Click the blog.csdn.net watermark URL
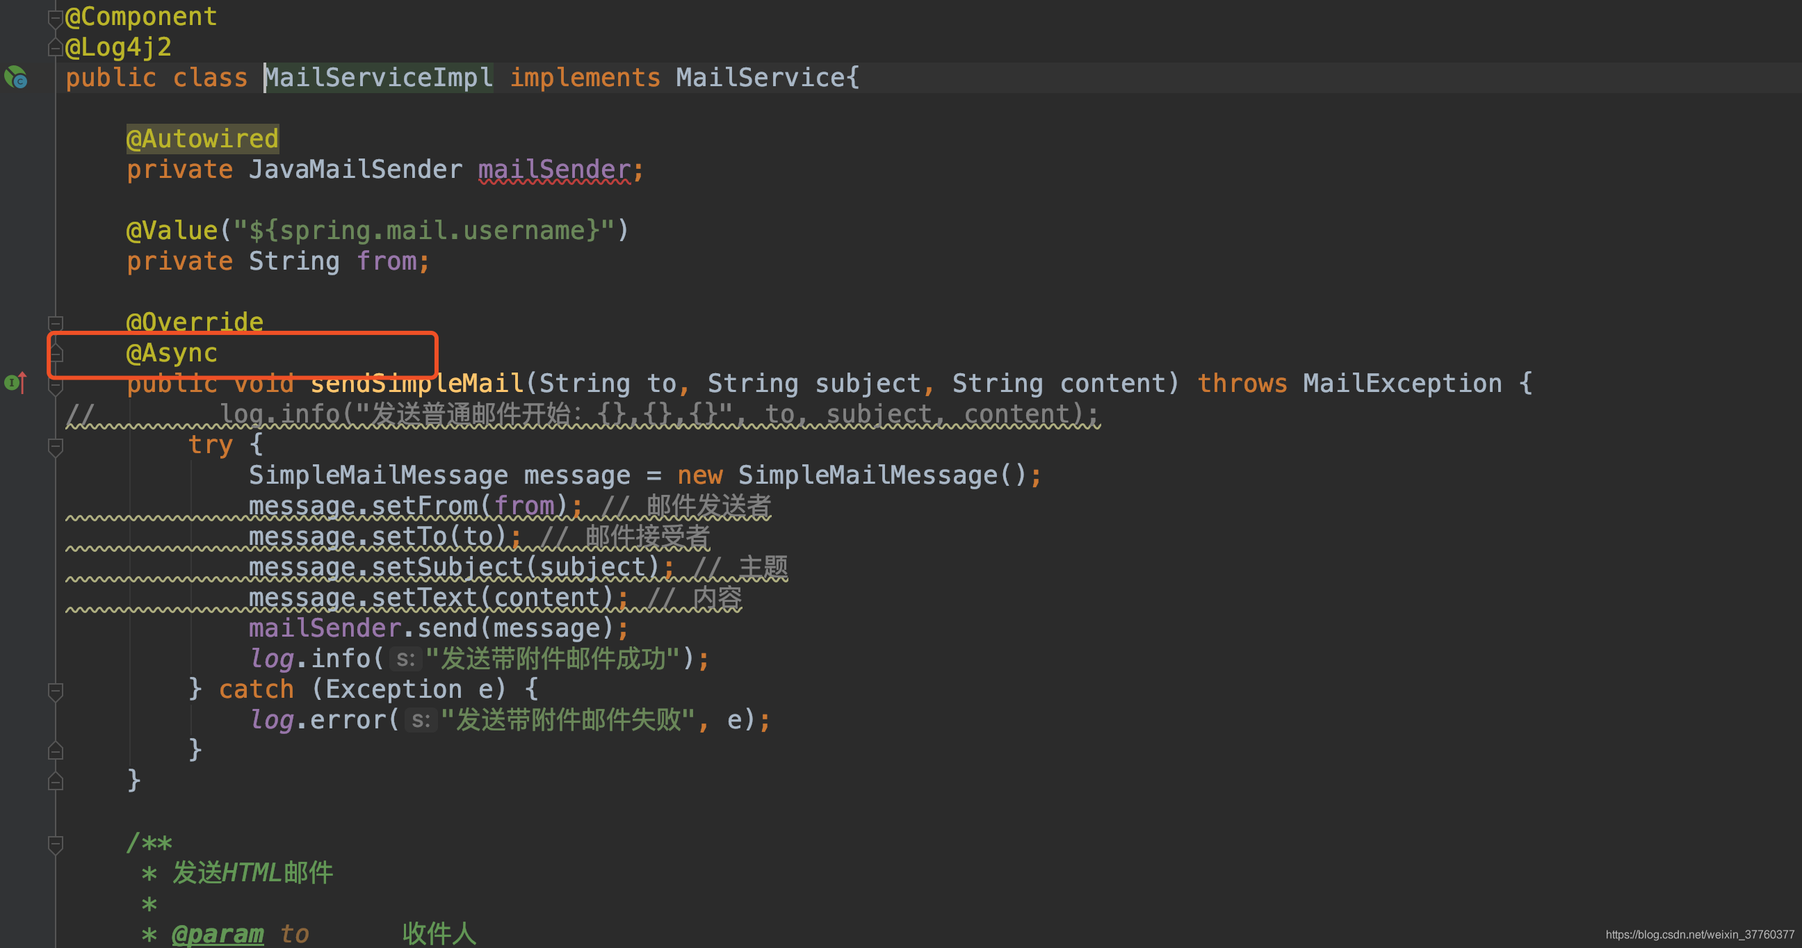Image resolution: width=1802 pixels, height=948 pixels. 1699,935
